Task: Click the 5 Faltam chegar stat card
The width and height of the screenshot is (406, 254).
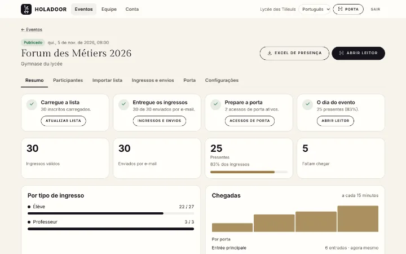Action: [x=341, y=158]
